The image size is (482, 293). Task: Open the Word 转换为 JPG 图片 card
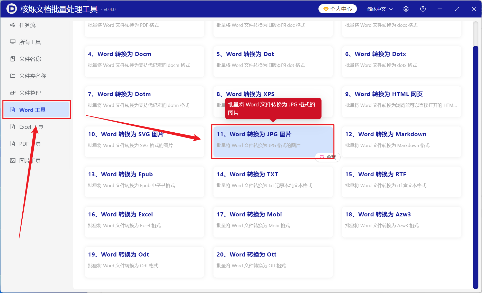273,142
